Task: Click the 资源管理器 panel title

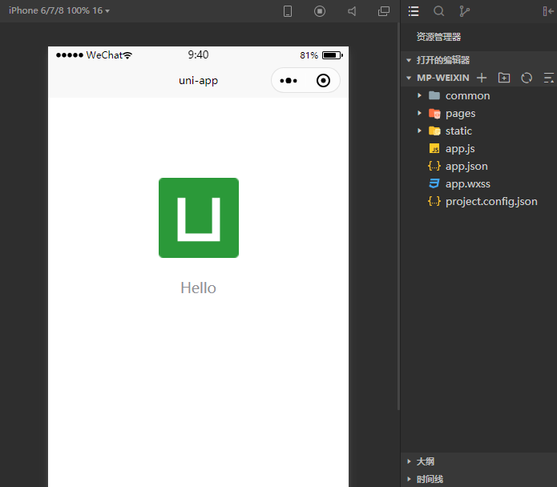Action: click(x=438, y=37)
